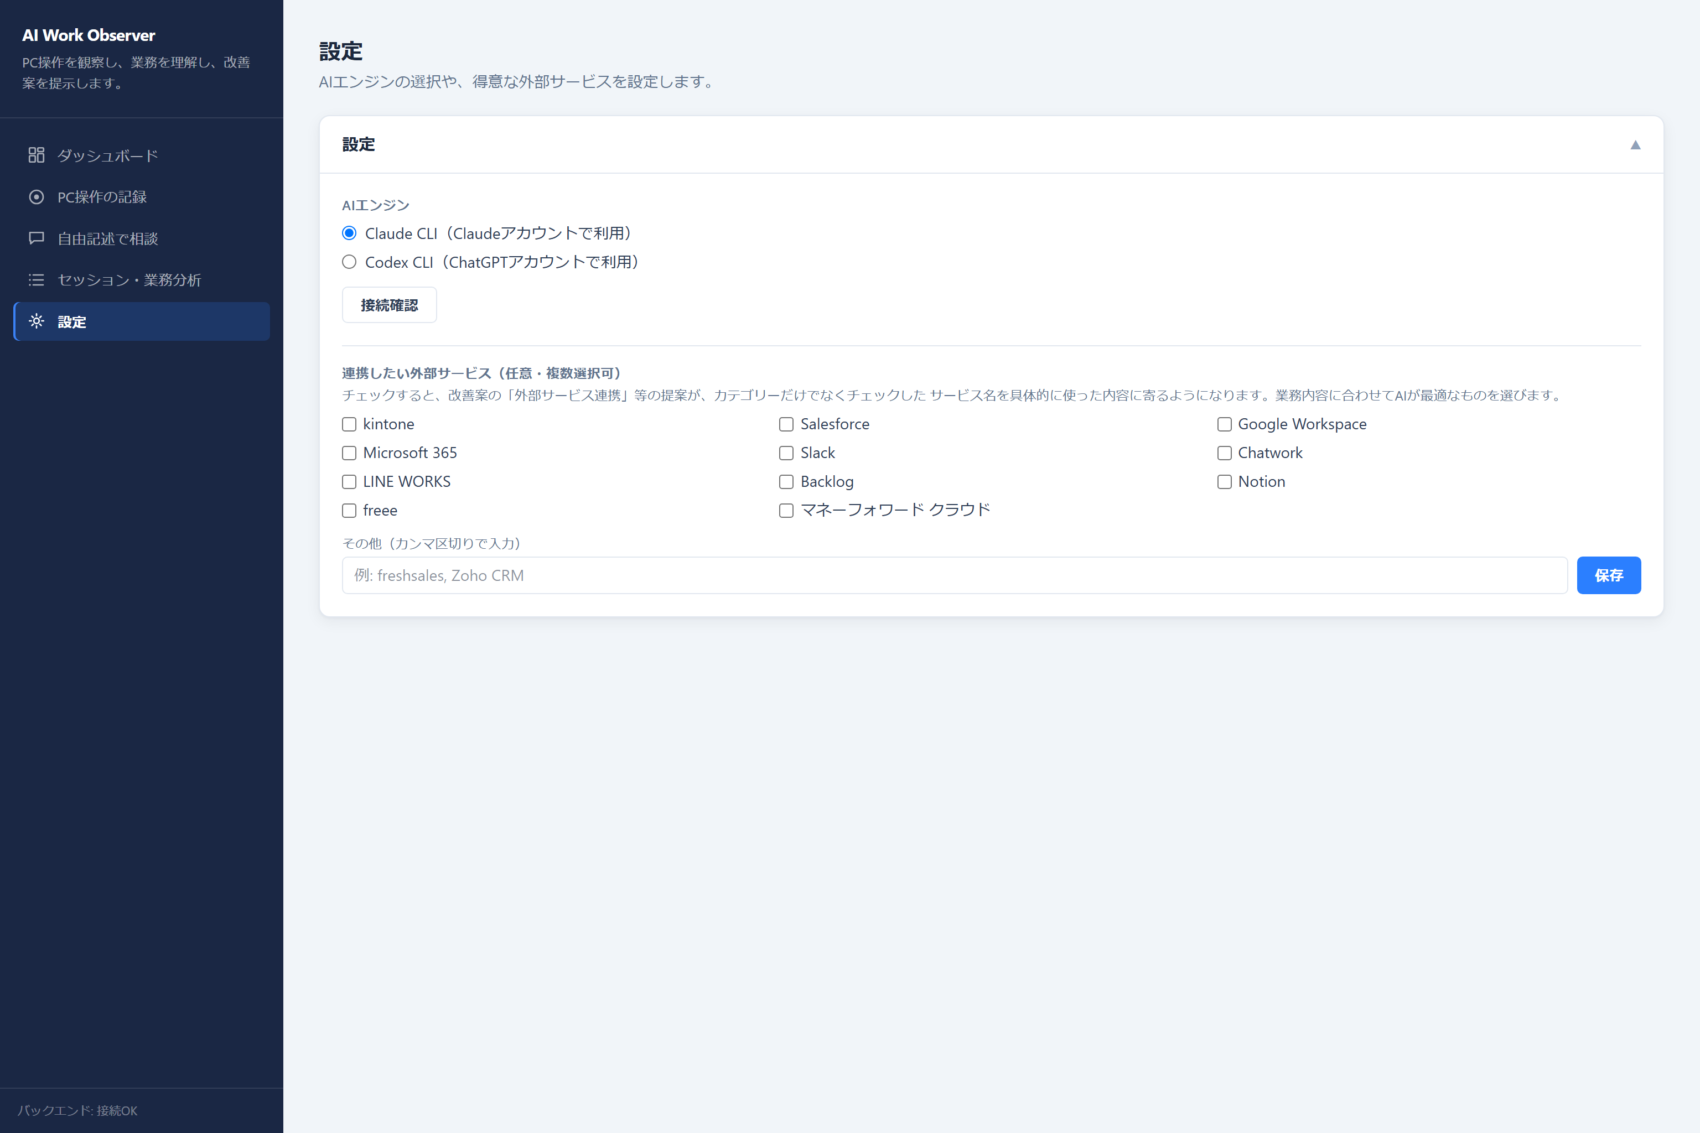Enable the Chatwork checkbox
The image size is (1700, 1133).
pos(1225,453)
